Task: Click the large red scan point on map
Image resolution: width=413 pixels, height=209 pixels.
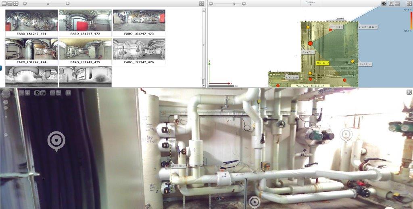Action: point(310,43)
